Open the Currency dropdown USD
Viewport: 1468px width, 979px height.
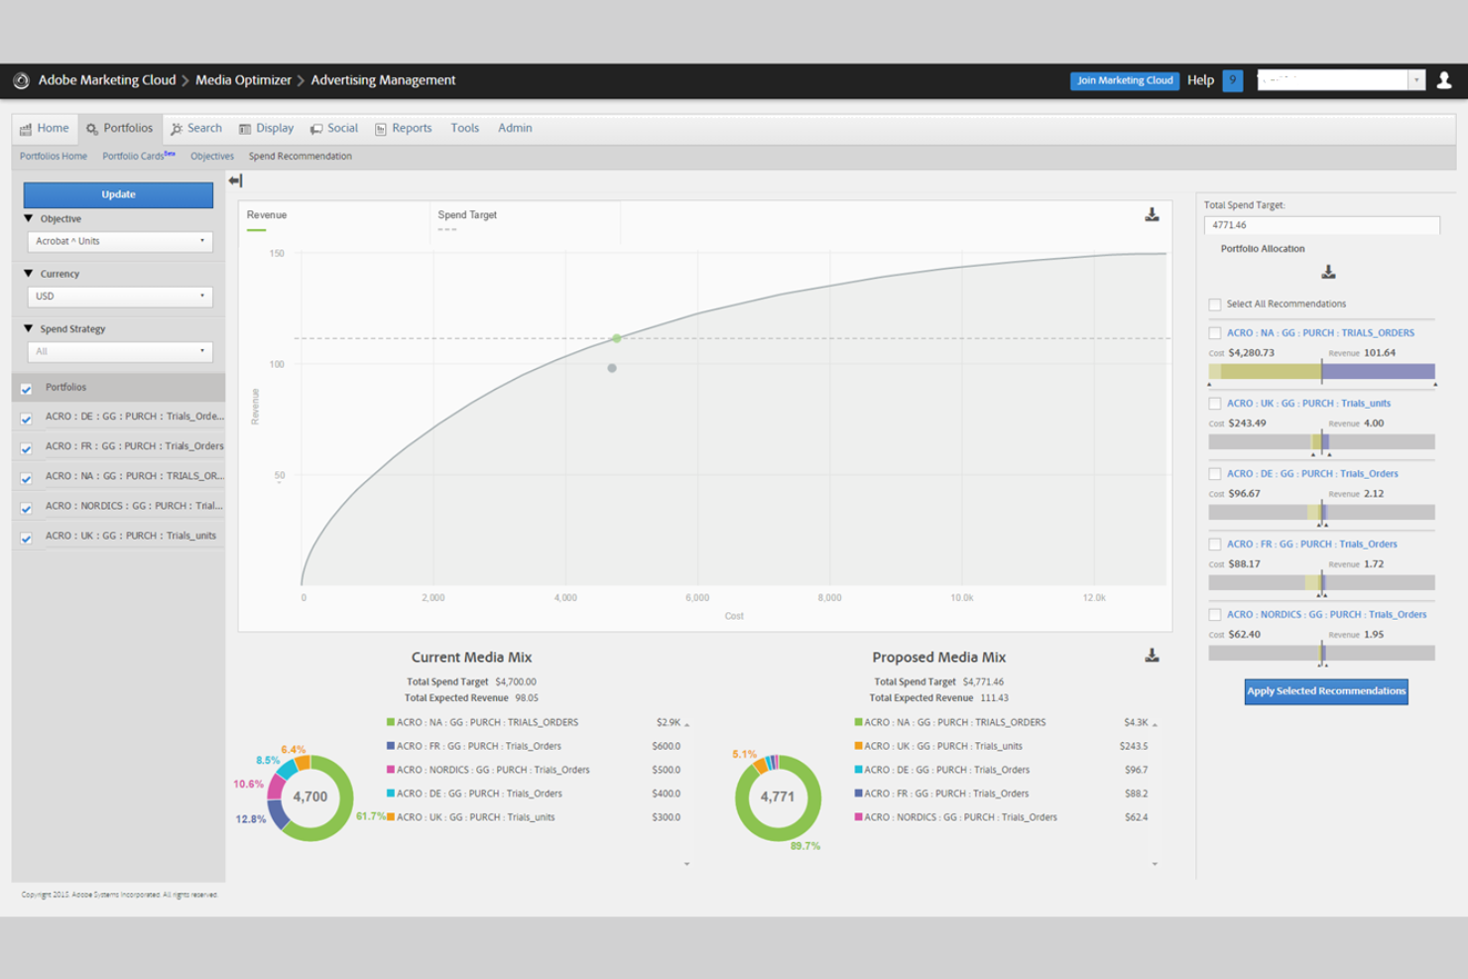coord(120,297)
